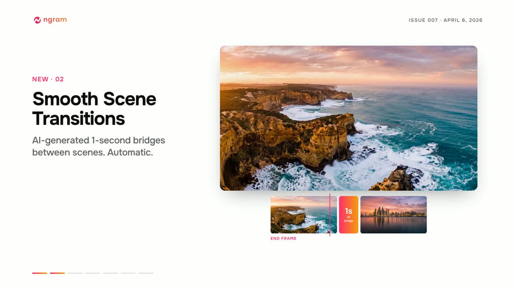
Task: Click the 'NEW · 02' label
Action: pos(48,79)
